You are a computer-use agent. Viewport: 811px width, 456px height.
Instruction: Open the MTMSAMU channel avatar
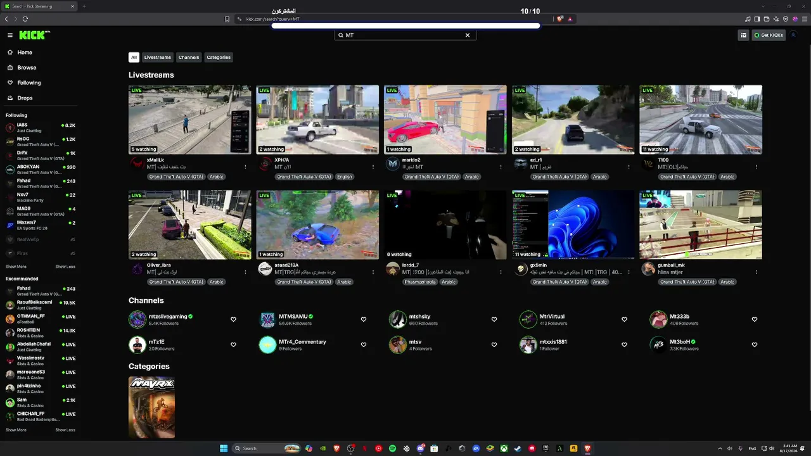point(267,319)
